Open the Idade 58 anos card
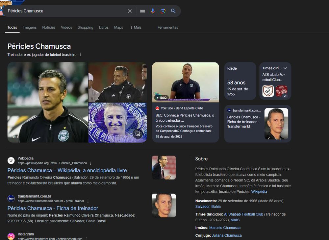The height and width of the screenshot is (240, 329). [240, 81]
